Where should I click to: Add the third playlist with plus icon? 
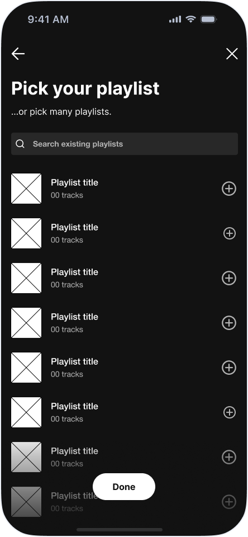coord(229,278)
